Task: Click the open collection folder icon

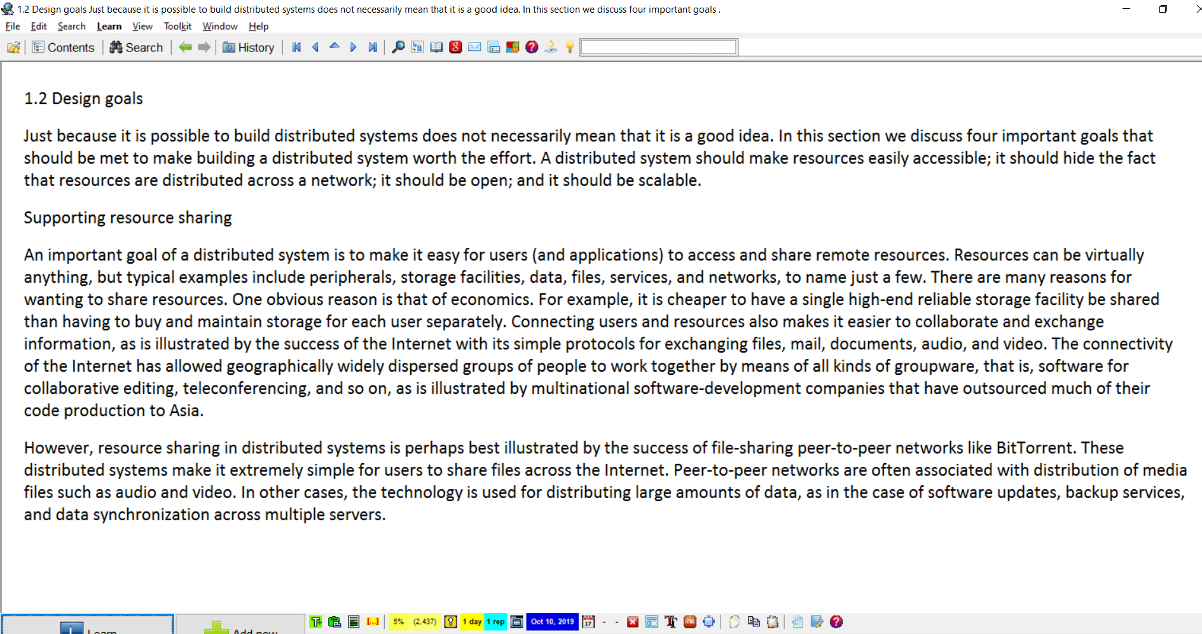Action: [x=13, y=47]
